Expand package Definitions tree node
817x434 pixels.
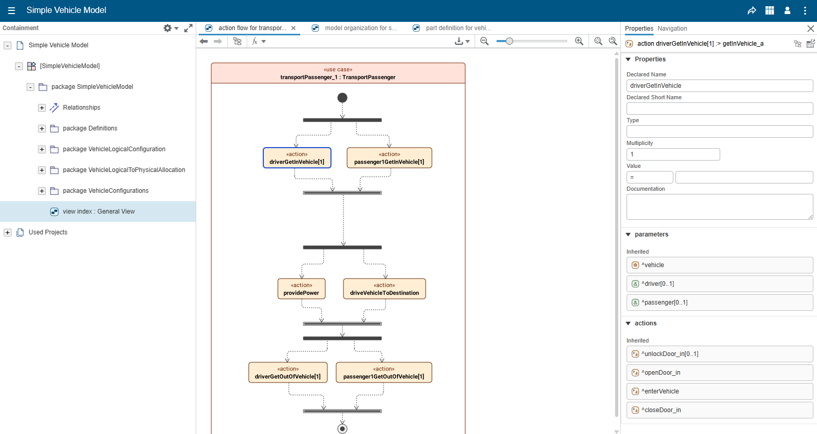(42, 128)
